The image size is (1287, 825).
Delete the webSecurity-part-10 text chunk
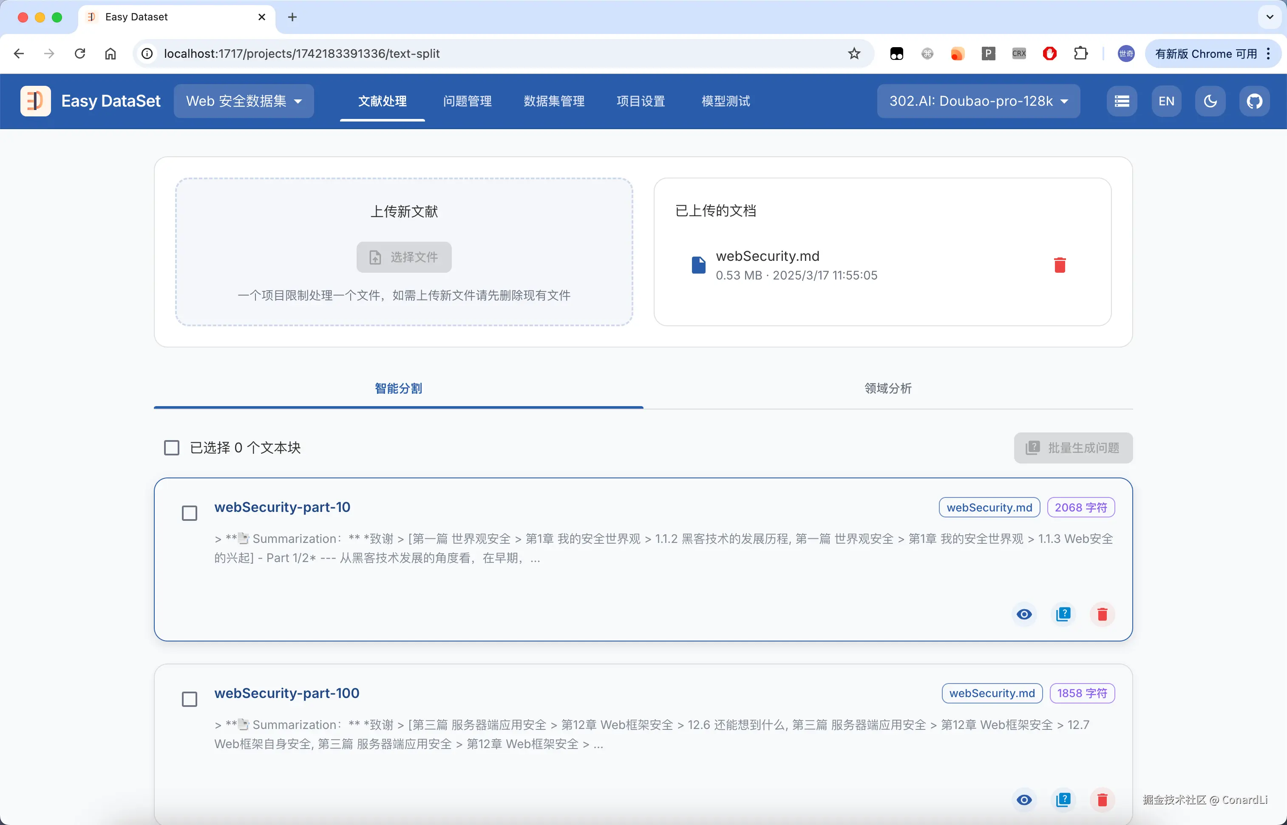tap(1102, 614)
